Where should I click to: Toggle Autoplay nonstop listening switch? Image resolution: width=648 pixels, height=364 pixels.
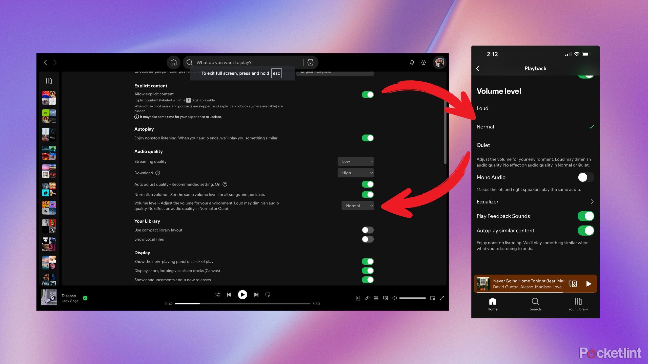pos(368,138)
